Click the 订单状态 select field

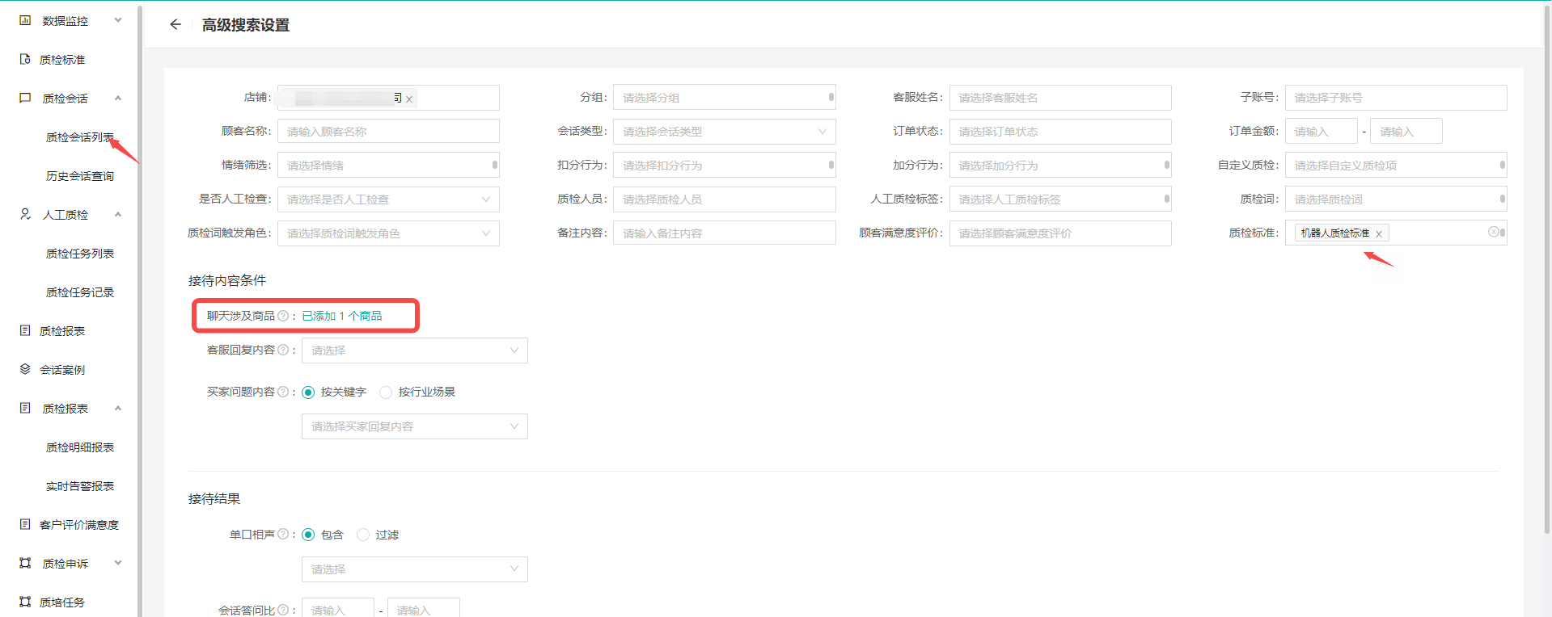pos(1060,131)
